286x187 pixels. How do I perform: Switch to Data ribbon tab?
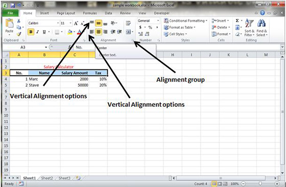pos(108,13)
